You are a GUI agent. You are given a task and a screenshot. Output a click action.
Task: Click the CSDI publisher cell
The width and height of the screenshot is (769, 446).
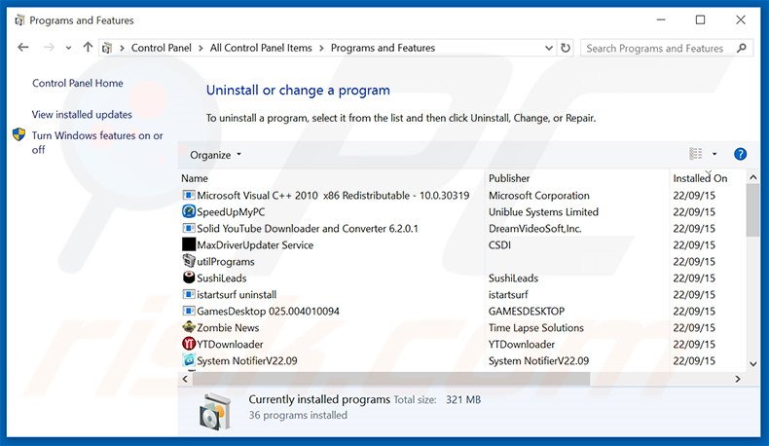(499, 244)
